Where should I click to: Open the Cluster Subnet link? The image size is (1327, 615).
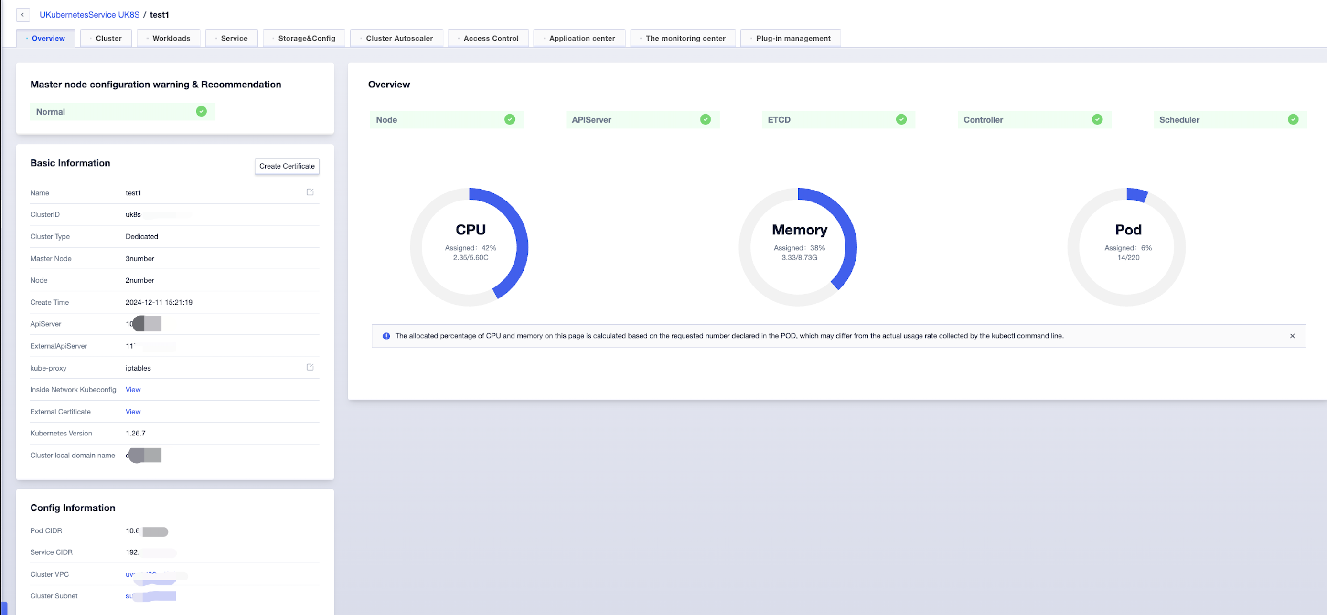pyautogui.click(x=150, y=596)
